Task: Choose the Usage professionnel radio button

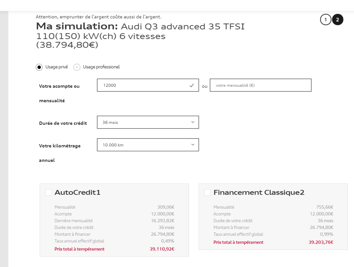Action: click(77, 67)
